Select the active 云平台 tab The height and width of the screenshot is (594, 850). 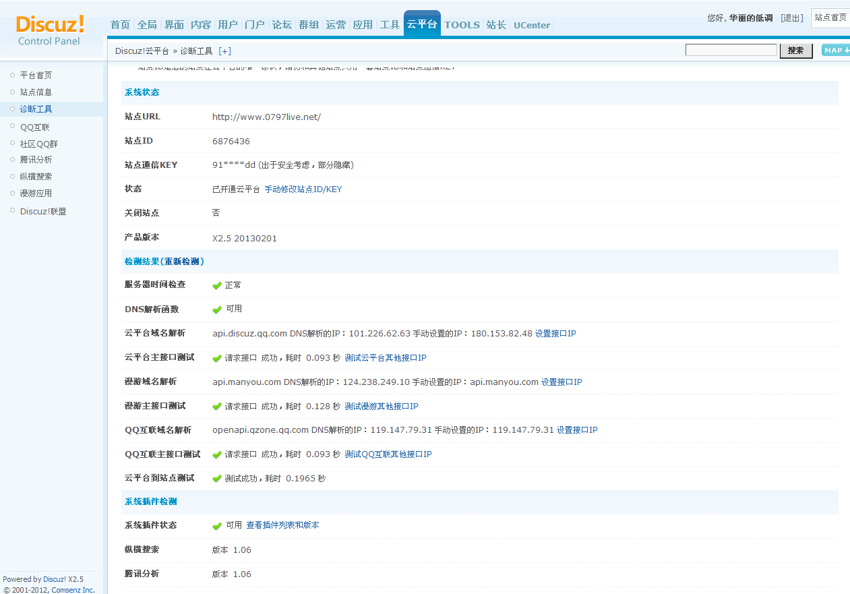pyautogui.click(x=422, y=24)
